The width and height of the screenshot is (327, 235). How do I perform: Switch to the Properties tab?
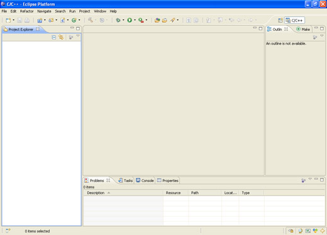[x=168, y=181]
